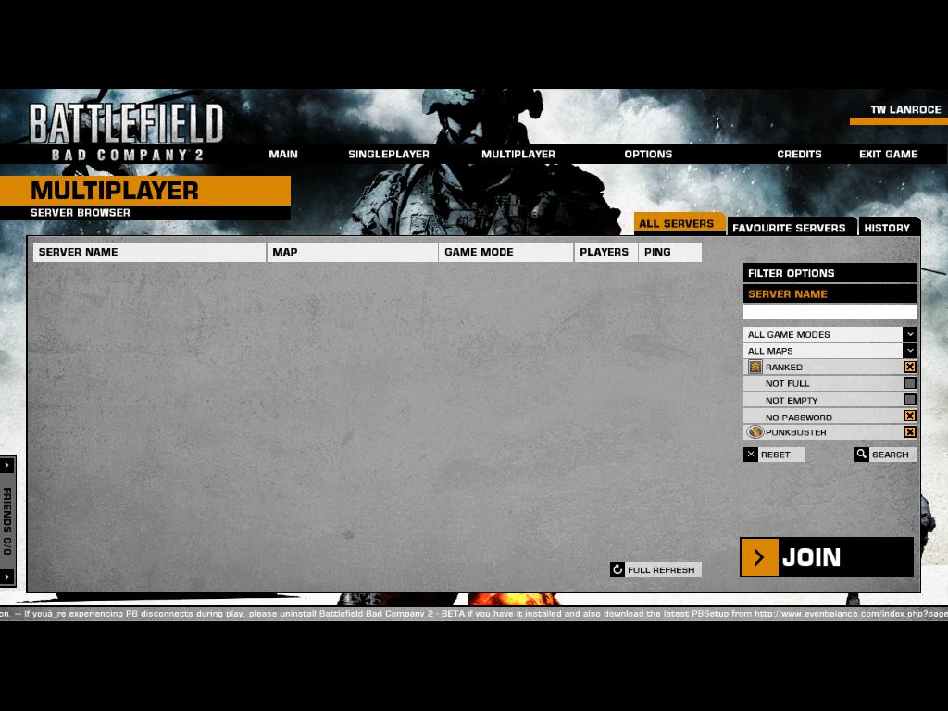Viewport: 948px width, 711px height.
Task: Click the refresh arrow icon
Action: [x=617, y=569]
